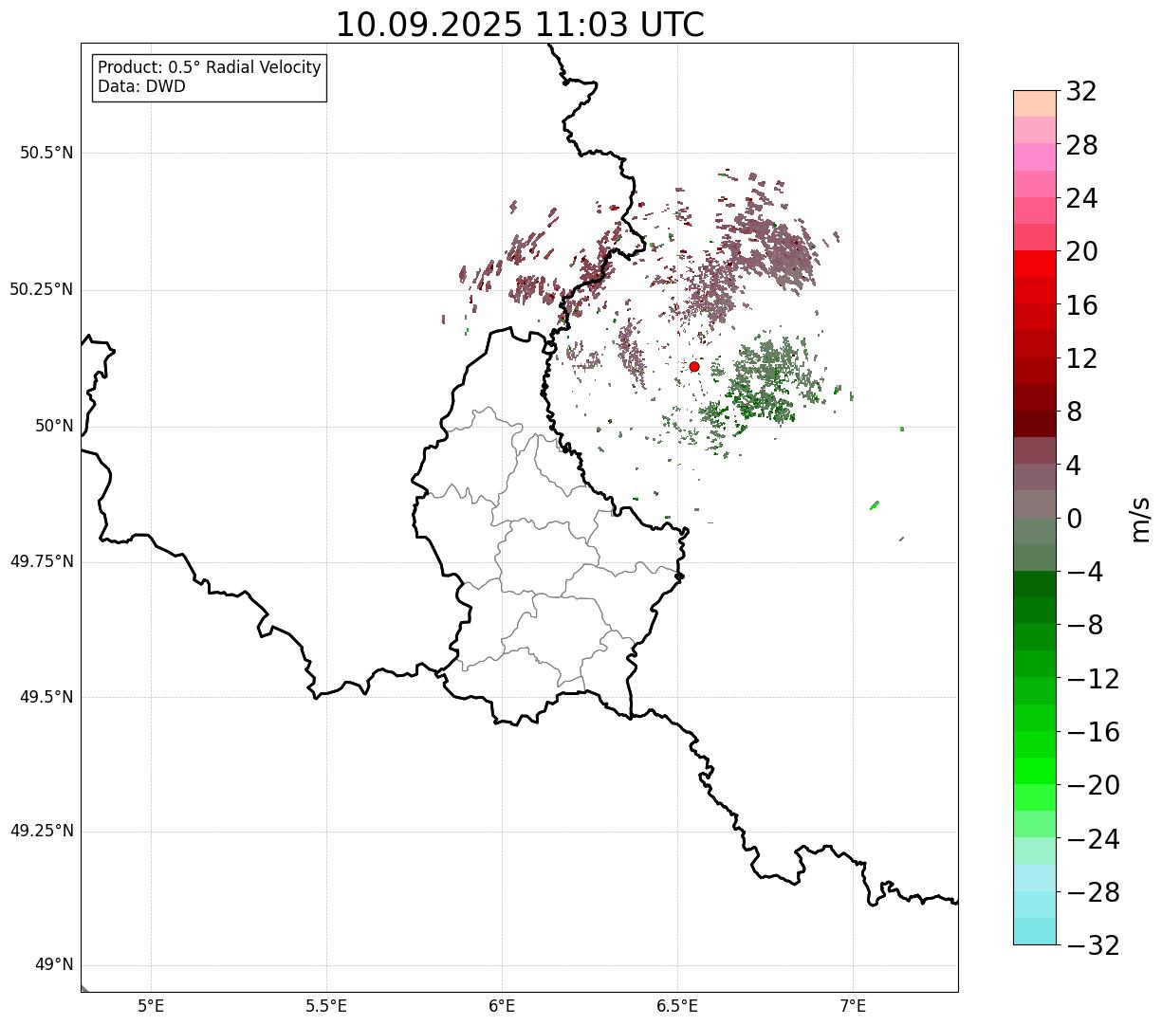Click the red radar site marker dot

[x=694, y=366]
